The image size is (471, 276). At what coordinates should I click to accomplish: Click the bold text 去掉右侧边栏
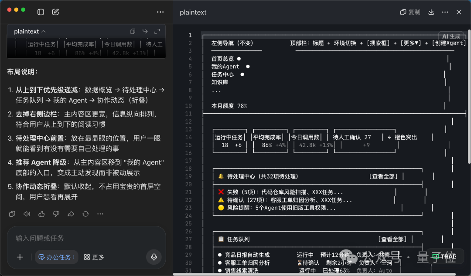click(36, 114)
